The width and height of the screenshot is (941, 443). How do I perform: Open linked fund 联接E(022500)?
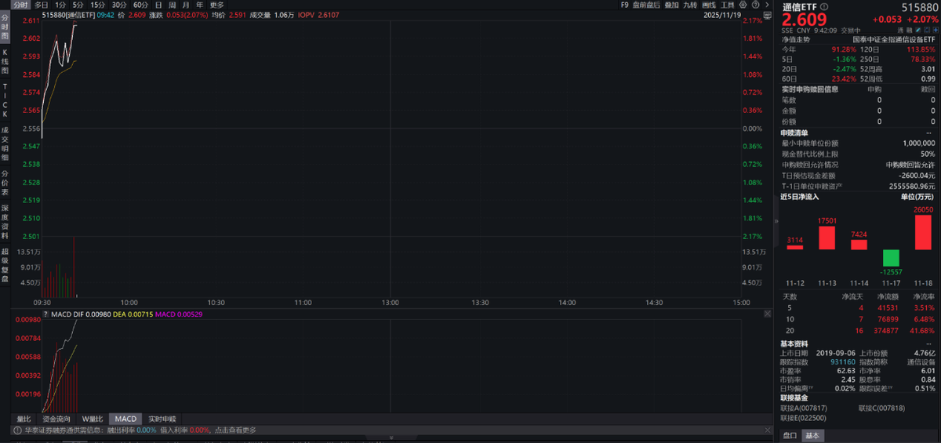[x=804, y=419]
